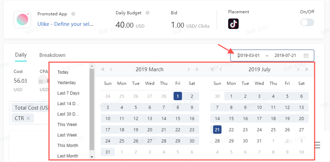Click the calendar icon in date range field
Image resolution: width=330 pixels, height=162 pixels.
[306, 56]
